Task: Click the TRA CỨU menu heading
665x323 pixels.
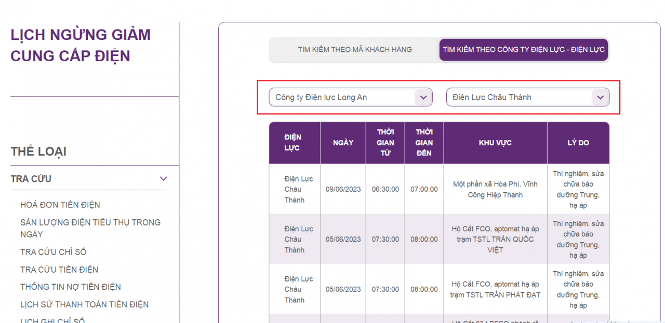Action: [31, 179]
